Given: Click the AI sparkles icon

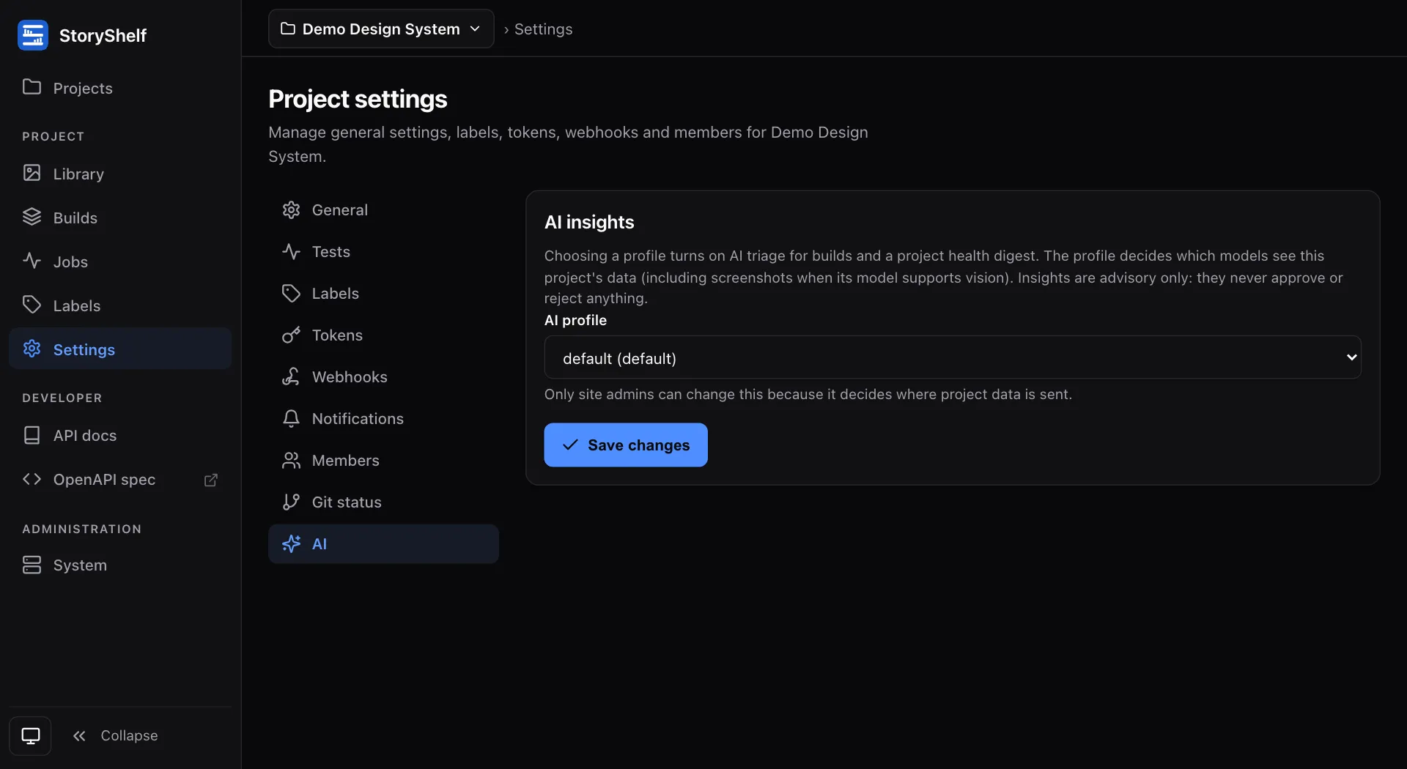Looking at the screenshot, I should pos(291,543).
